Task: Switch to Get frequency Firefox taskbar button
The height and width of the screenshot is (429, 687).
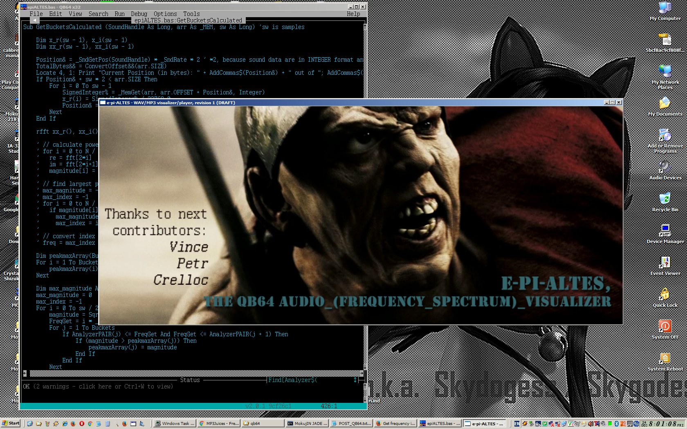Action: (x=395, y=424)
